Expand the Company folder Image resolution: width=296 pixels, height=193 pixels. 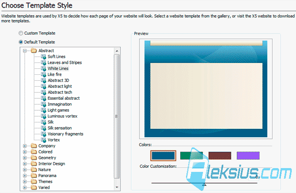click(25, 146)
